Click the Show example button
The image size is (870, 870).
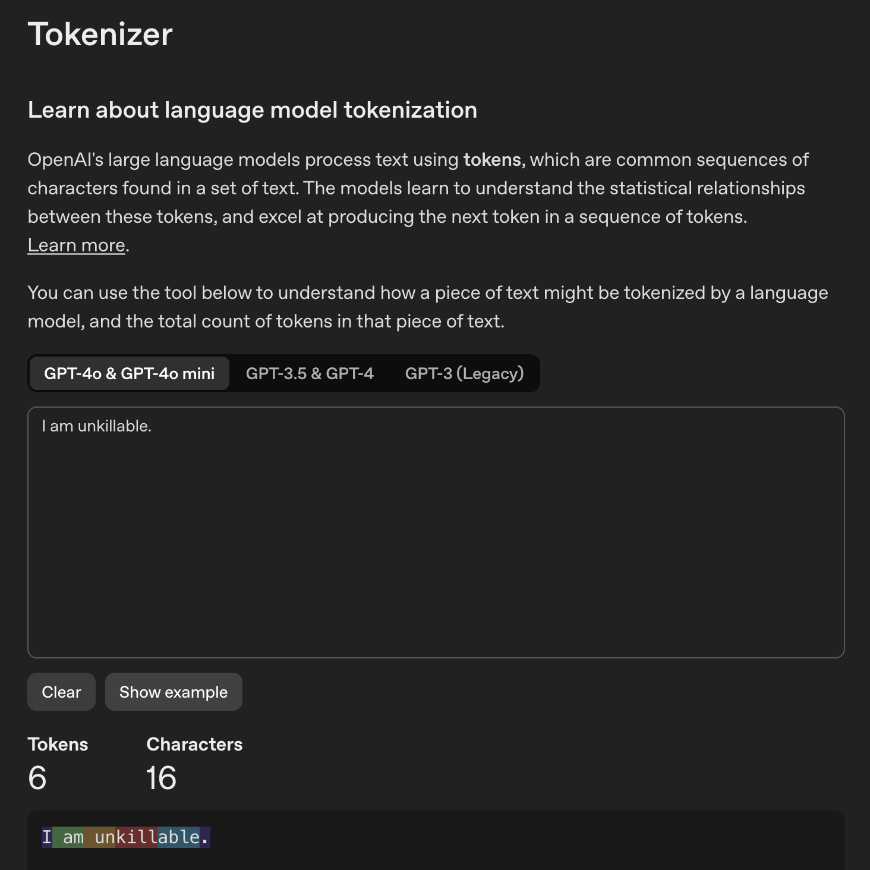tap(174, 692)
